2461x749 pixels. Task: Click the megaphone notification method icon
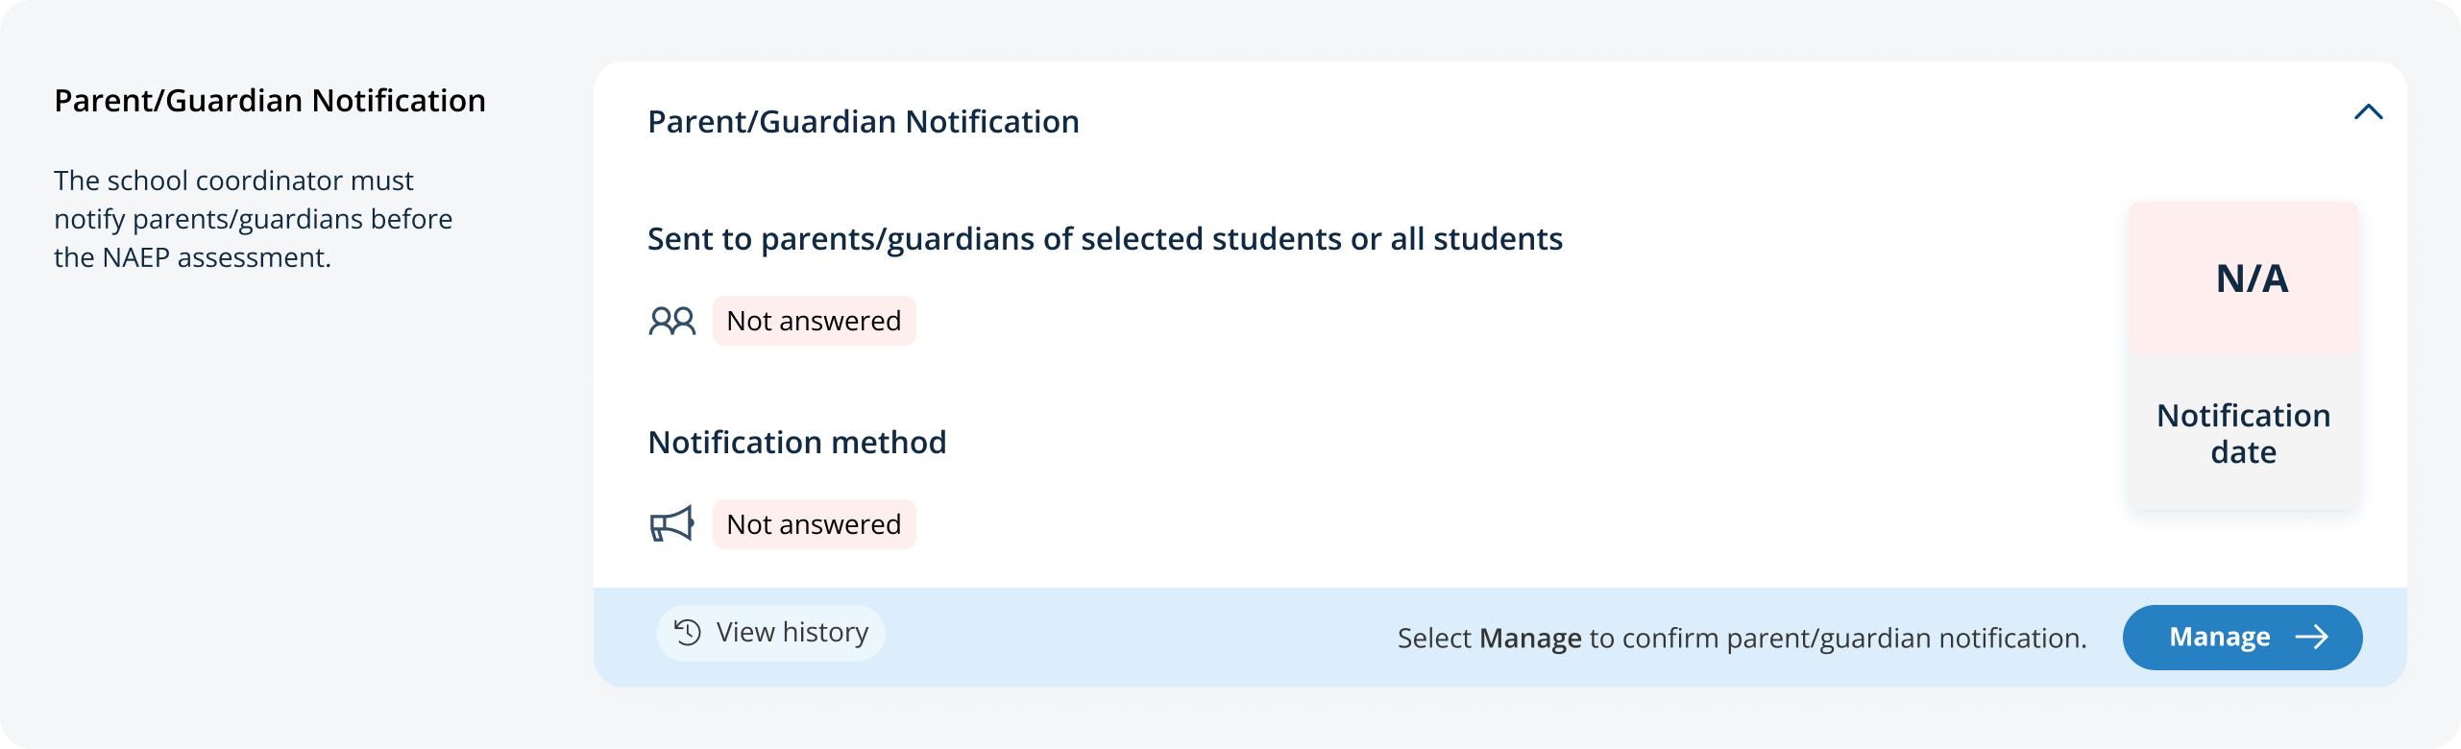tap(672, 524)
